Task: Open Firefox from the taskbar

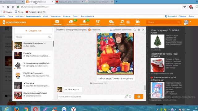Action: (16, 109)
